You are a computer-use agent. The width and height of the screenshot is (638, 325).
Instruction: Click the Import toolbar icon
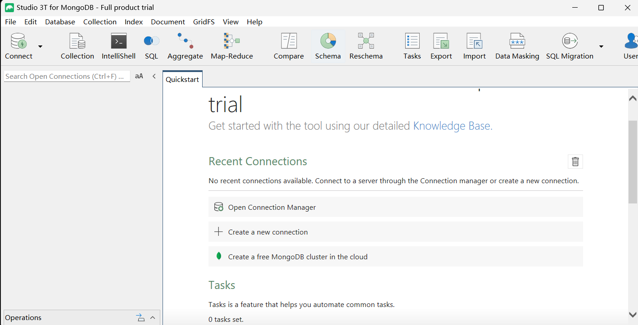click(475, 46)
